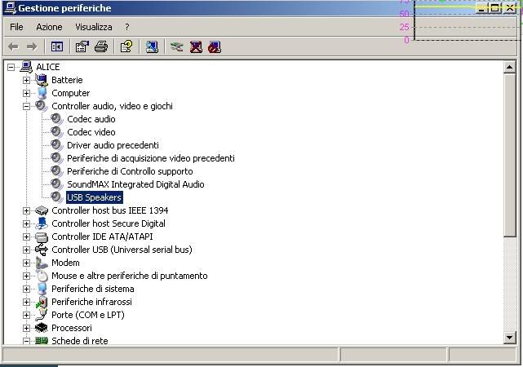The height and width of the screenshot is (367, 523).
Task: Click the Show/Hide console tree toolbar icon
Action: point(57,46)
